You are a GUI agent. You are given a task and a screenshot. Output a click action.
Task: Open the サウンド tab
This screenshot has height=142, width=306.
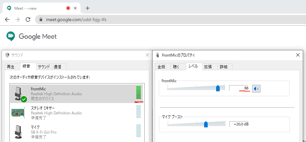pyautogui.click(x=44, y=67)
